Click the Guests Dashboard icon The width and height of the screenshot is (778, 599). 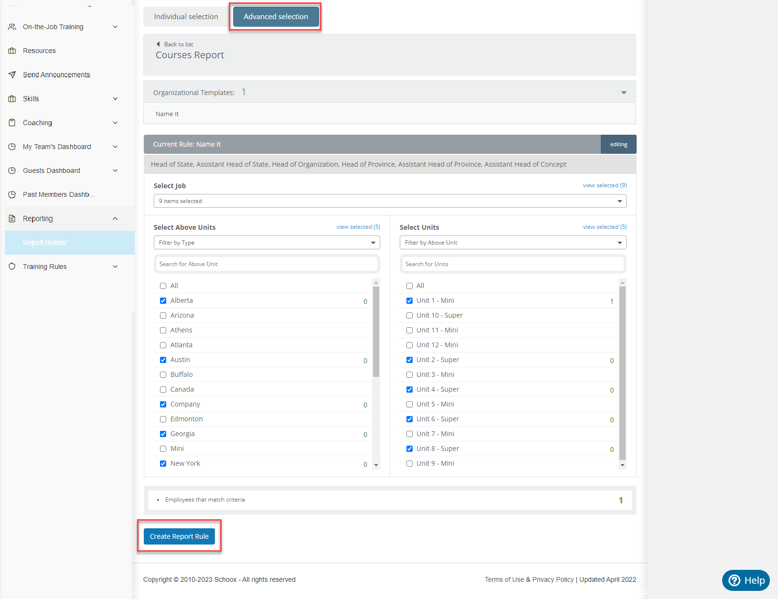click(12, 171)
